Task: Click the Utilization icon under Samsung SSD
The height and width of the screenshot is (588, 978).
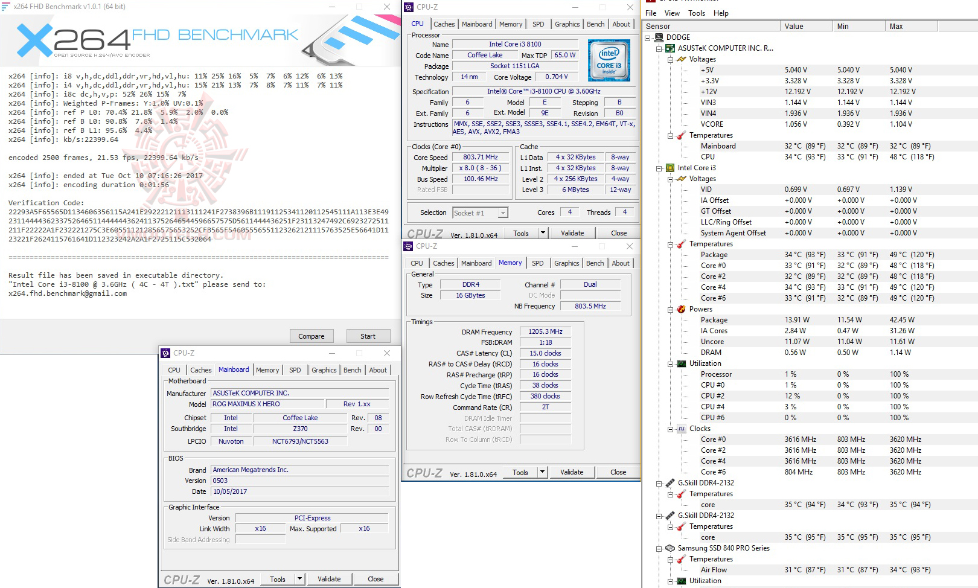Action: pos(682,581)
